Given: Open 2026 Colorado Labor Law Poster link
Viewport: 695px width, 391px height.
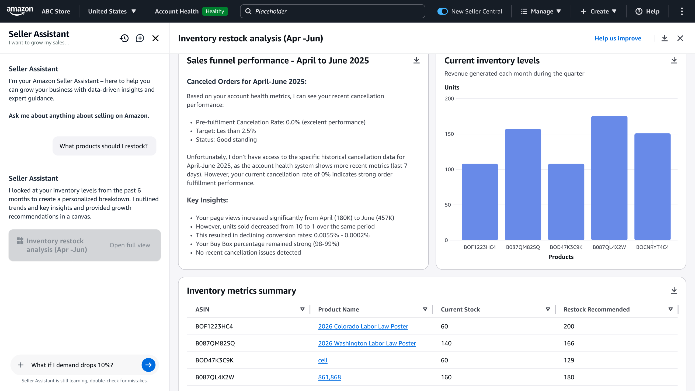Looking at the screenshot, I should 363,326.
